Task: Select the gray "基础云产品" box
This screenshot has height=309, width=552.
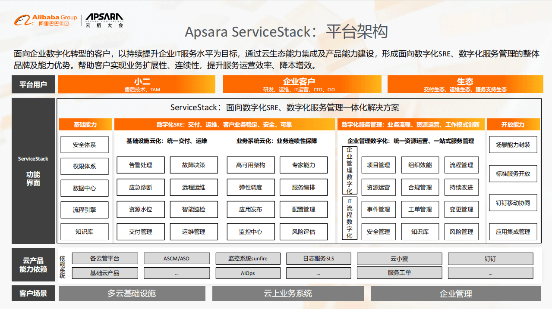Action: tap(105, 273)
